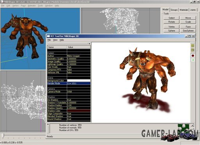Click the red record circle icon
This screenshot has height=145, width=200.
(x=193, y=56)
